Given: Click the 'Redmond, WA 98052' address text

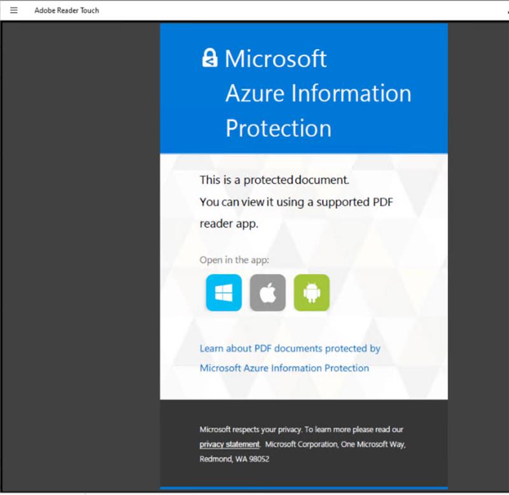Looking at the screenshot, I should pos(234,459).
